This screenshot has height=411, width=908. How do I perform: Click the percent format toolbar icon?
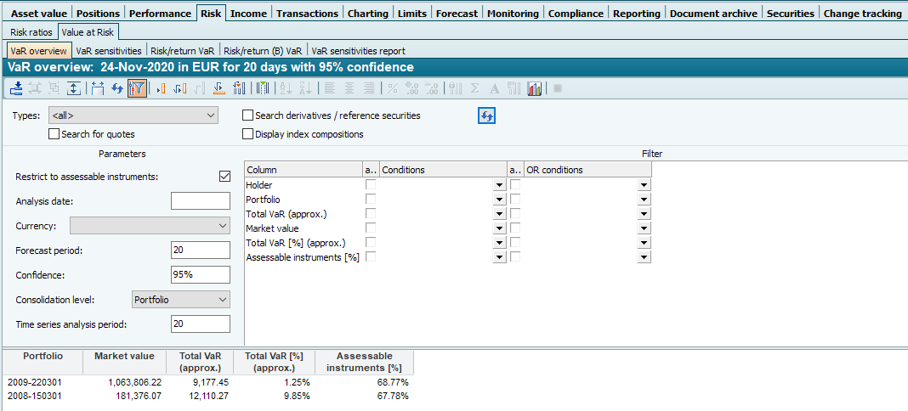pyautogui.click(x=392, y=88)
